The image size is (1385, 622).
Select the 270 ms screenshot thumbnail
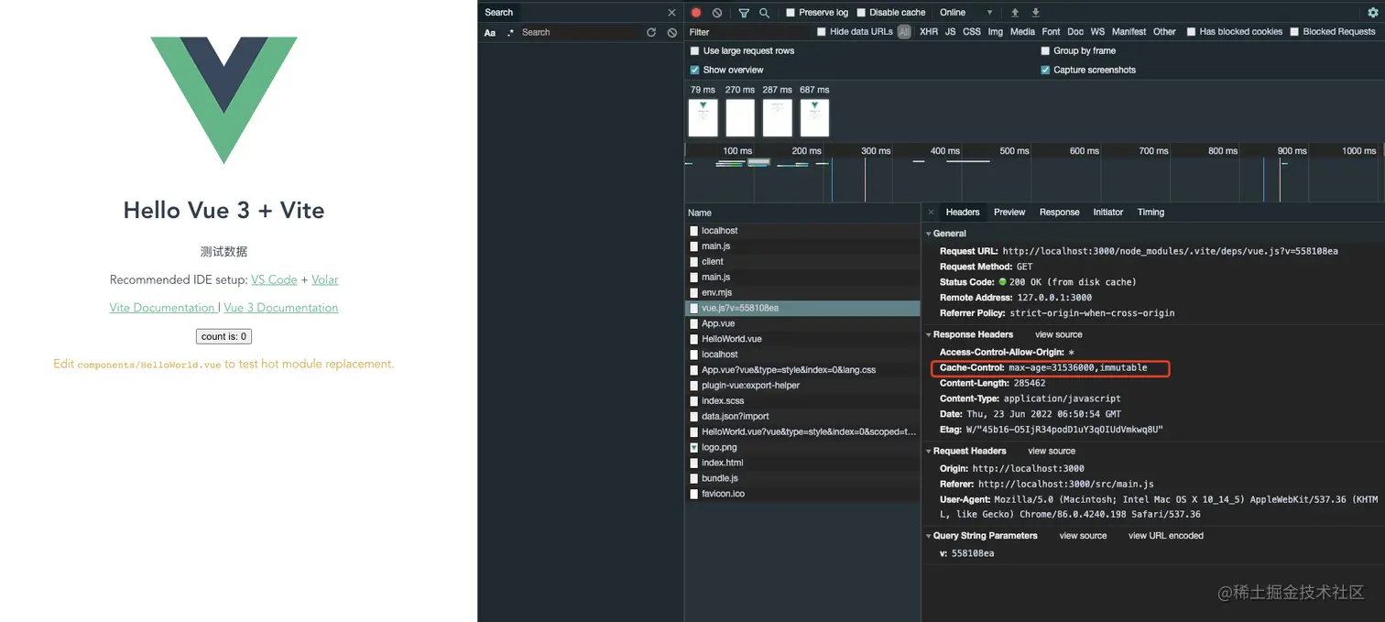click(x=740, y=118)
